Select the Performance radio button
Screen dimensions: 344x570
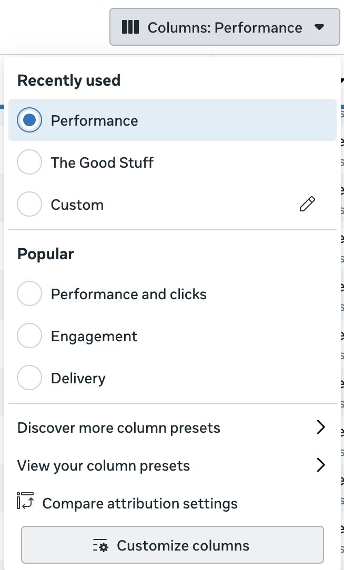coord(29,120)
